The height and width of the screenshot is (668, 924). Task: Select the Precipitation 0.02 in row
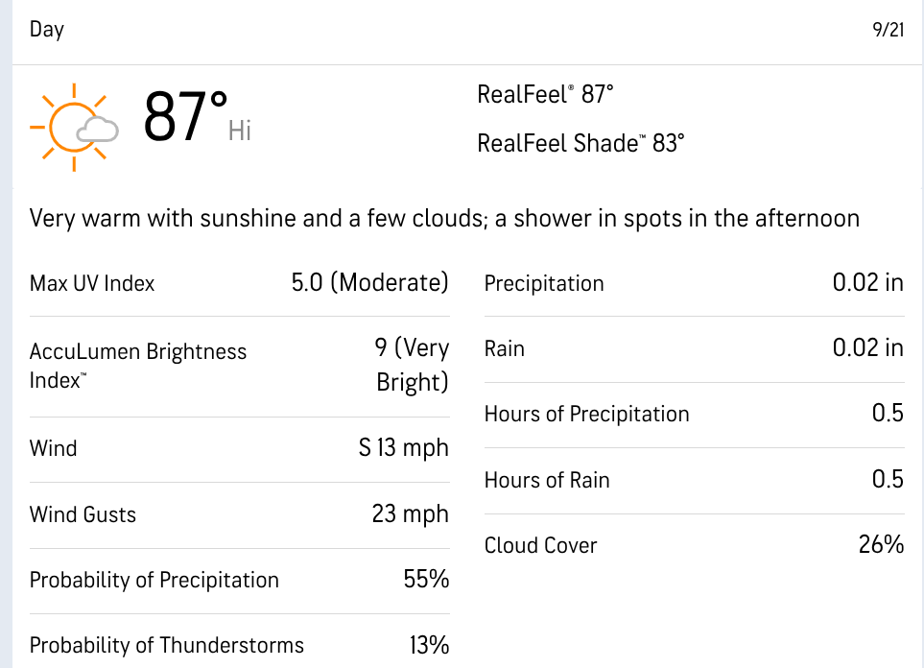click(x=694, y=283)
